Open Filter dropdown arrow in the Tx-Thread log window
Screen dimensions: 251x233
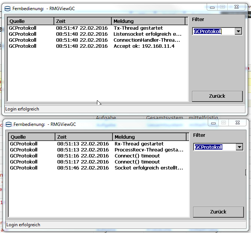pos(238,32)
